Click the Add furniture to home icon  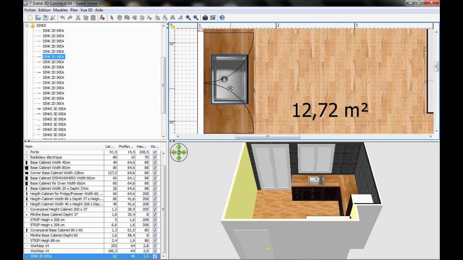point(102,18)
